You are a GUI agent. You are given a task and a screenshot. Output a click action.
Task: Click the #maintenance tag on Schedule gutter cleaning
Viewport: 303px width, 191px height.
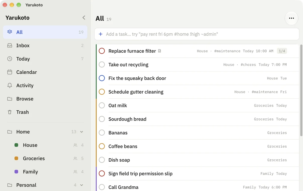click(265, 92)
